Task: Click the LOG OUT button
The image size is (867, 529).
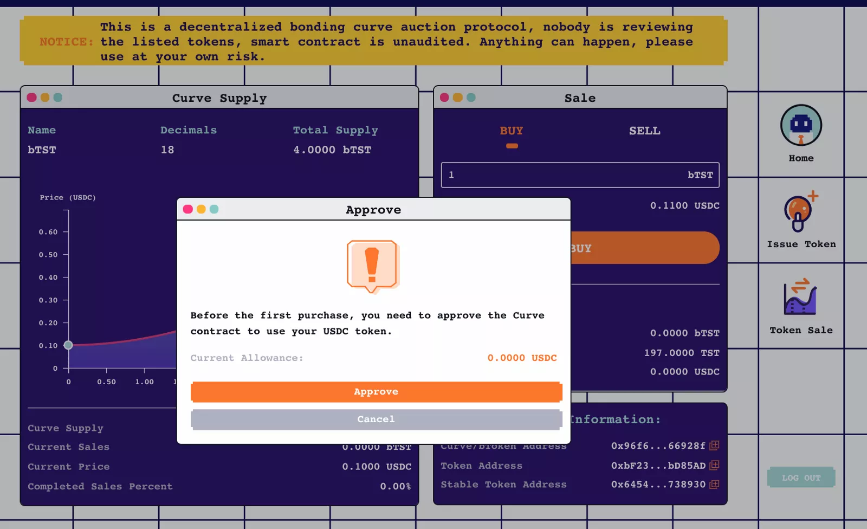Action: 801,478
